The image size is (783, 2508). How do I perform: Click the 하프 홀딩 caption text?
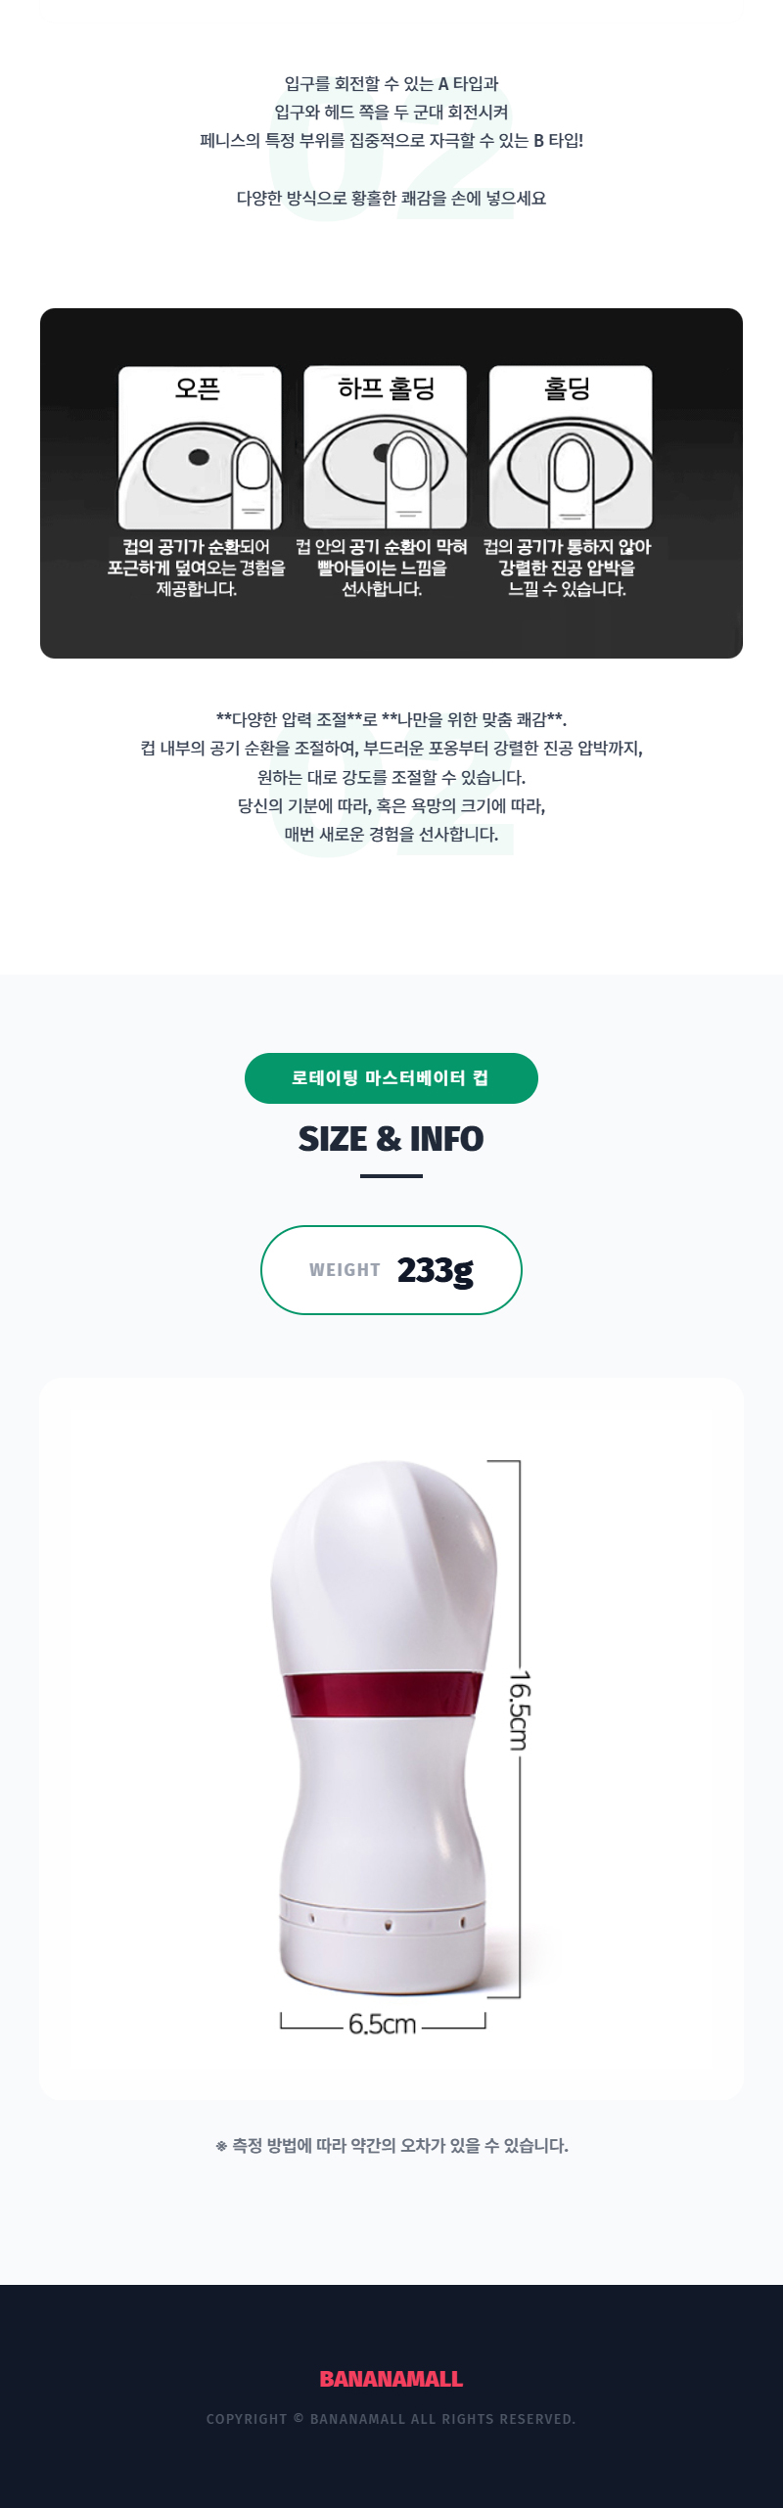coord(382,568)
